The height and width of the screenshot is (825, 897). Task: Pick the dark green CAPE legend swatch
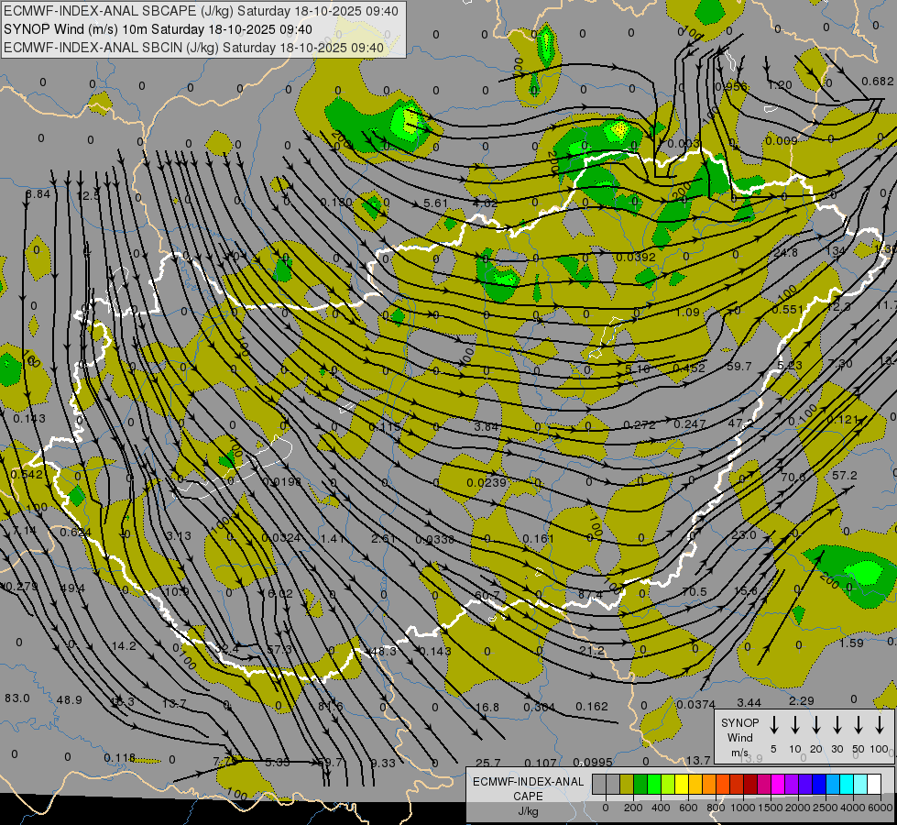tap(640, 784)
